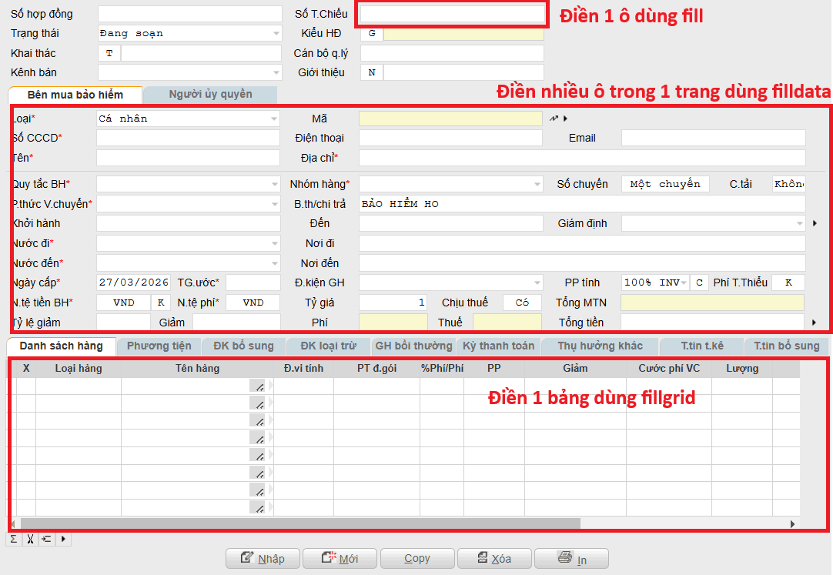This screenshot has width=833, height=575.
Task: Open the Phương tiện tab
Action: click(x=159, y=346)
